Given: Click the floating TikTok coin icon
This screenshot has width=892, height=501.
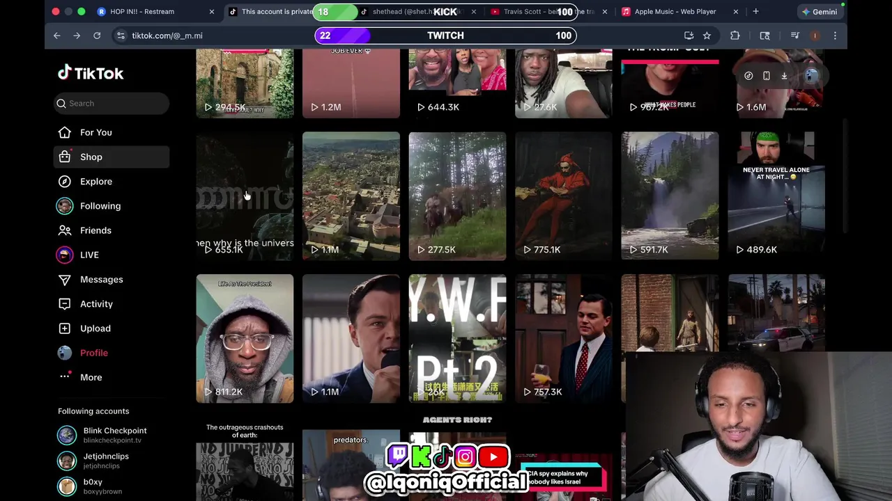Looking at the screenshot, I should (x=748, y=76).
